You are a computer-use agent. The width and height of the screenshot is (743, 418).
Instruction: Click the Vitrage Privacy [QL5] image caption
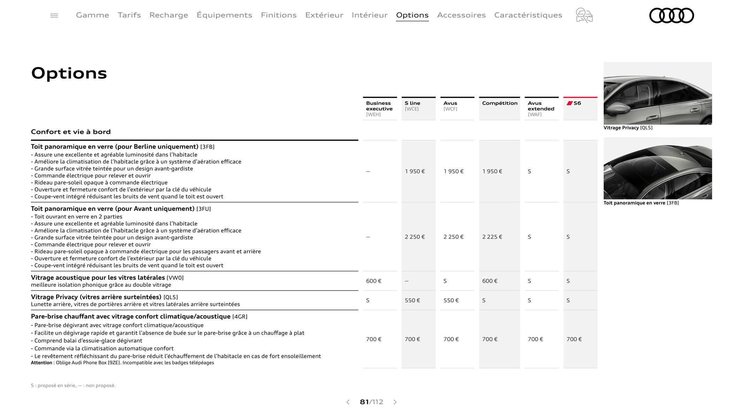tap(628, 128)
